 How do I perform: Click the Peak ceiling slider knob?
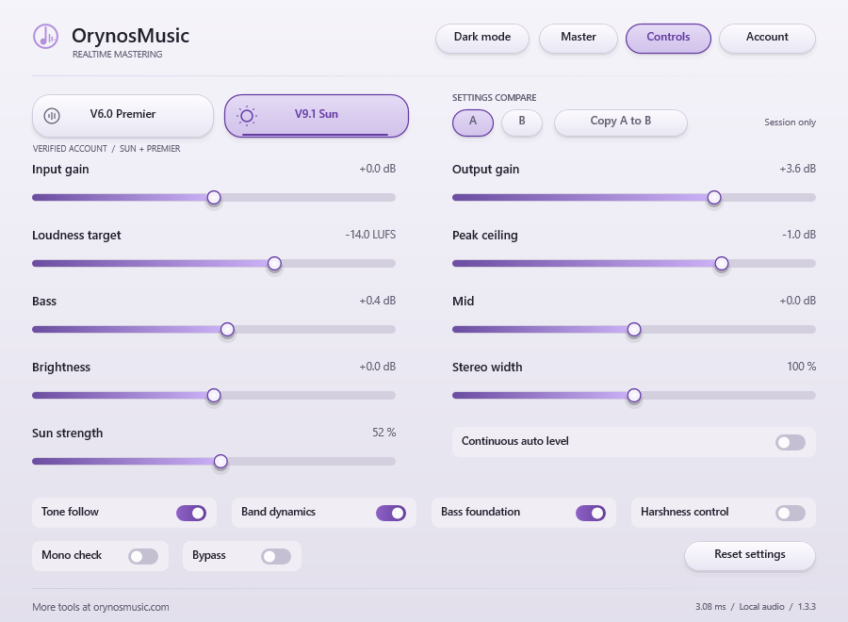[x=722, y=263]
